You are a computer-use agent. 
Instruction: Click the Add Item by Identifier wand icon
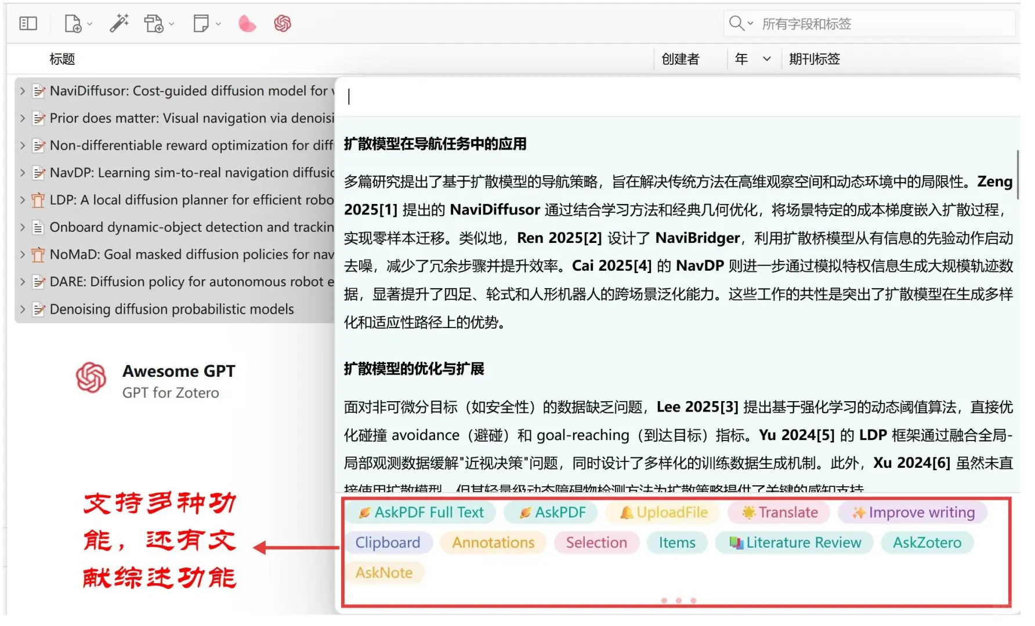click(x=120, y=22)
